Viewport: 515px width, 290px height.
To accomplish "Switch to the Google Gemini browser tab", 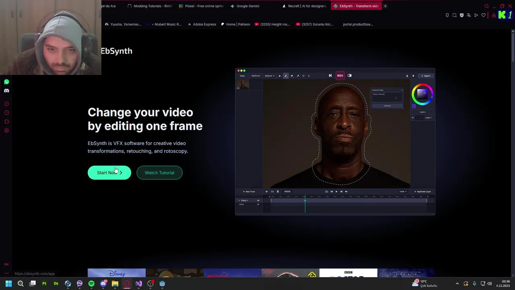I will tap(252, 6).
